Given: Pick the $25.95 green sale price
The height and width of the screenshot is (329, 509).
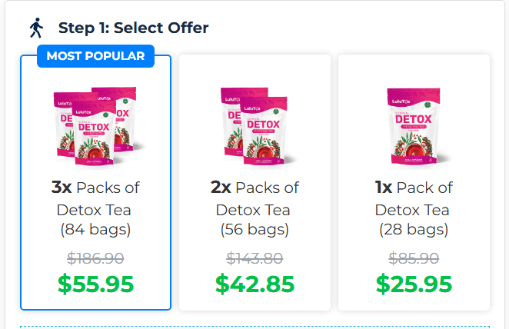Looking at the screenshot, I should click(x=414, y=284).
